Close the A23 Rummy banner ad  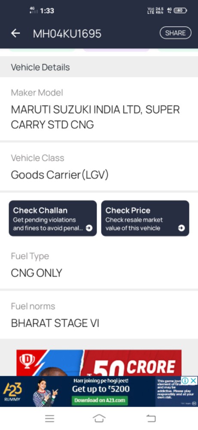(194, 381)
